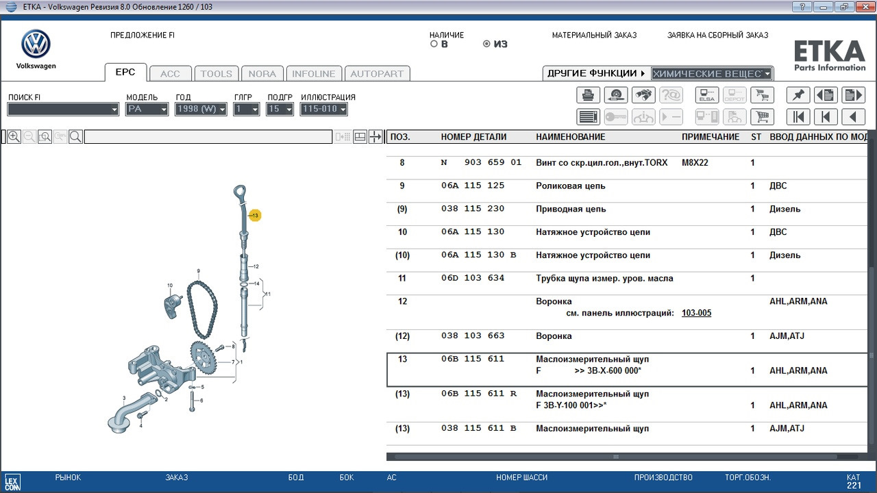Select the НАЛИЧИЕ 'ИЗ' radio button

486,44
